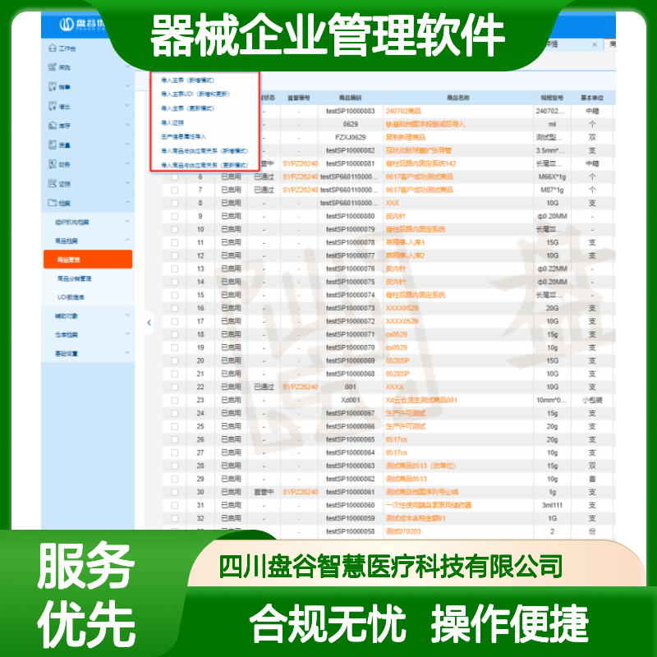Click the product code testSP10000083 cell
The height and width of the screenshot is (657, 657).
point(351,111)
